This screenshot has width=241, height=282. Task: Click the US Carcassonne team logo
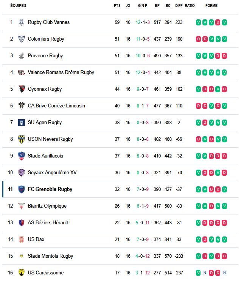[x=22, y=273]
